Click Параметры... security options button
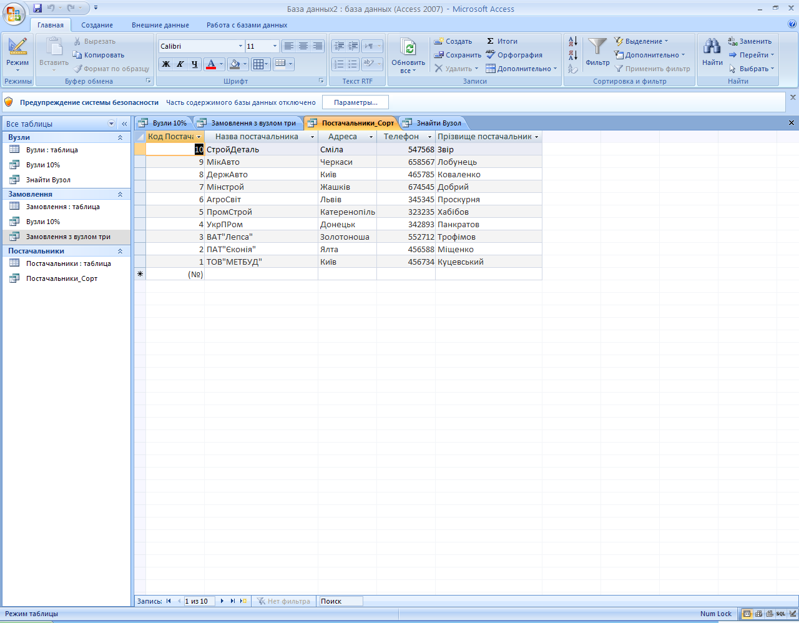The width and height of the screenshot is (799, 623). pyautogui.click(x=355, y=102)
